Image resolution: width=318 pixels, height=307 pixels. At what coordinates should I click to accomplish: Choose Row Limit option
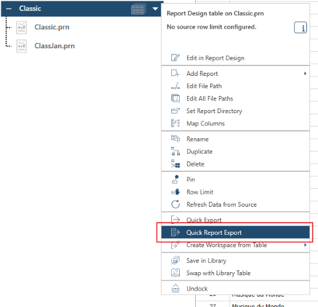[235, 192]
